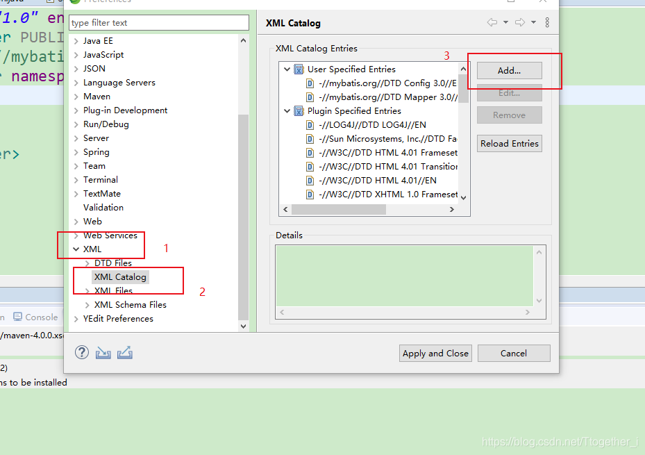Select the XML Catalog tree item
The height and width of the screenshot is (455, 645).
click(120, 277)
